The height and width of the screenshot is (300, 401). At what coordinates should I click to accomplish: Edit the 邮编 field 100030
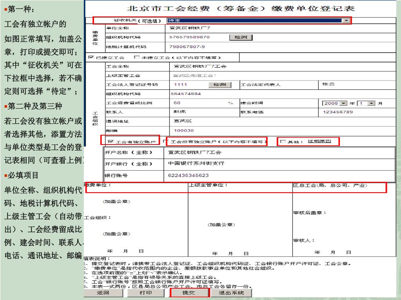[283, 130]
